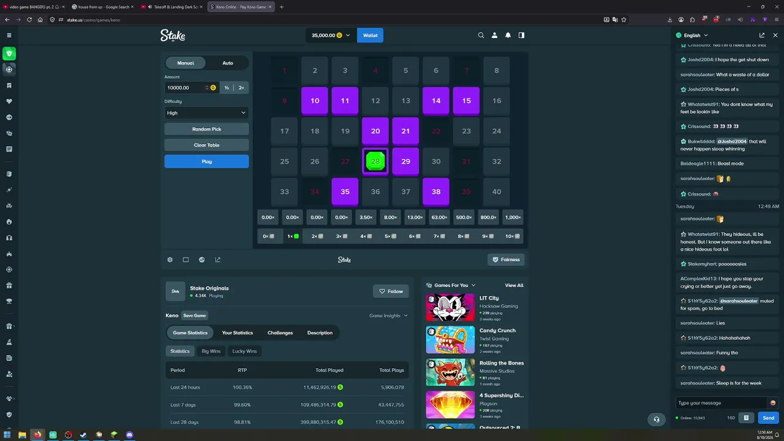
Task: Open the Firefox application menu
Action: [776, 20]
